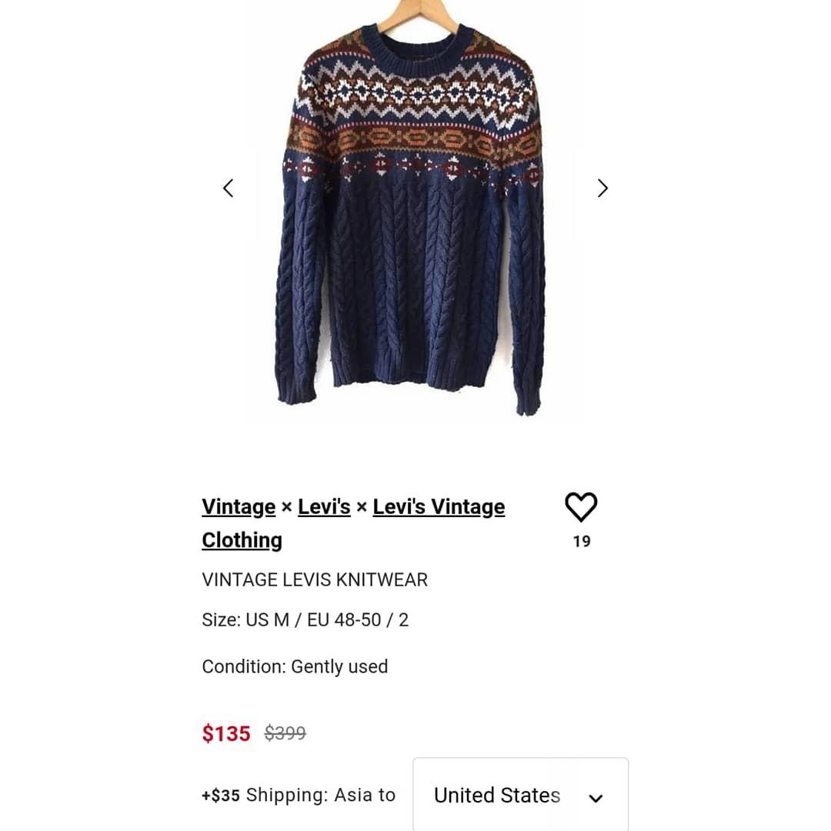This screenshot has width=831, height=831.
Task: Click the +$35 shipping cost label
Action: click(221, 795)
